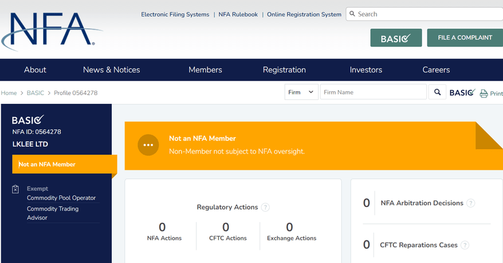Open help icon next to NFA Arbitration Decisions

point(471,203)
